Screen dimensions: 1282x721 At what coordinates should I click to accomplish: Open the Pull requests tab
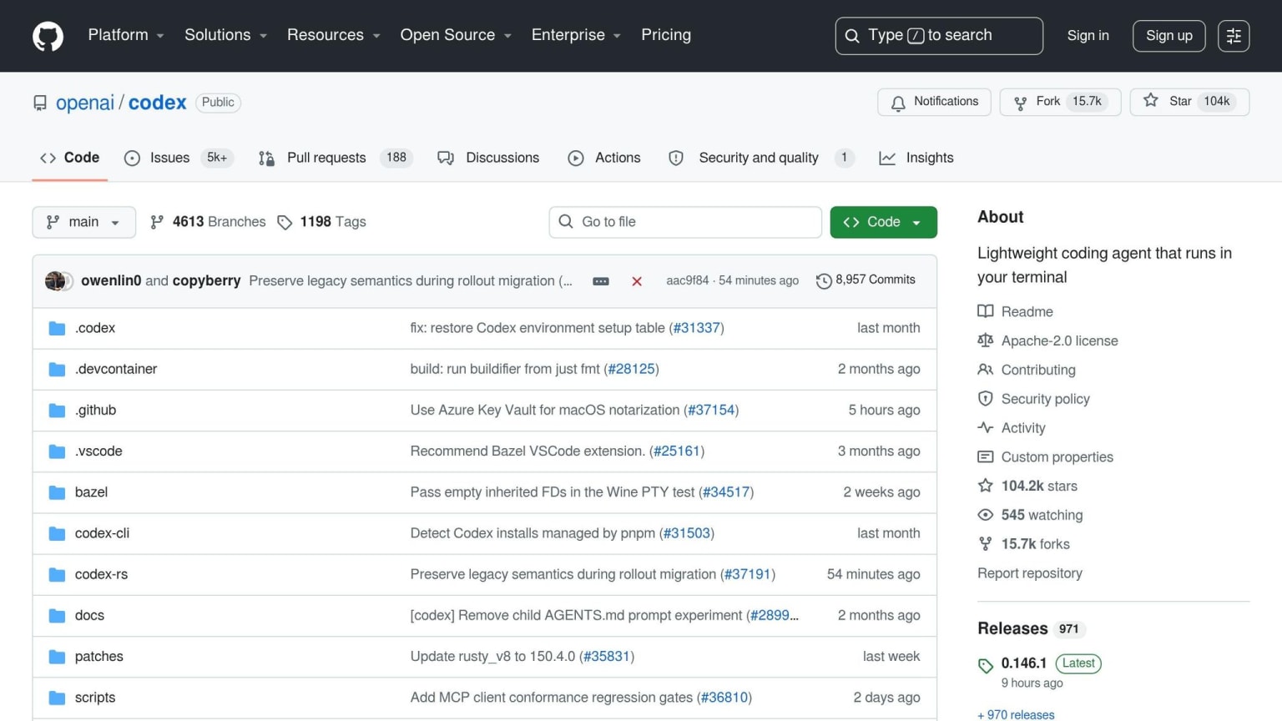coord(336,158)
